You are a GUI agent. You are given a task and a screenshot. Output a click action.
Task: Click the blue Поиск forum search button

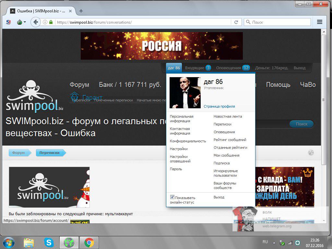[x=302, y=124]
